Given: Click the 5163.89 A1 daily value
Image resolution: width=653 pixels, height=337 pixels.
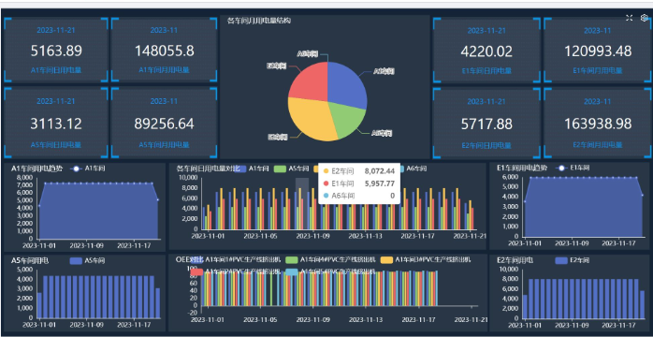Looking at the screenshot, I should click(x=56, y=51).
